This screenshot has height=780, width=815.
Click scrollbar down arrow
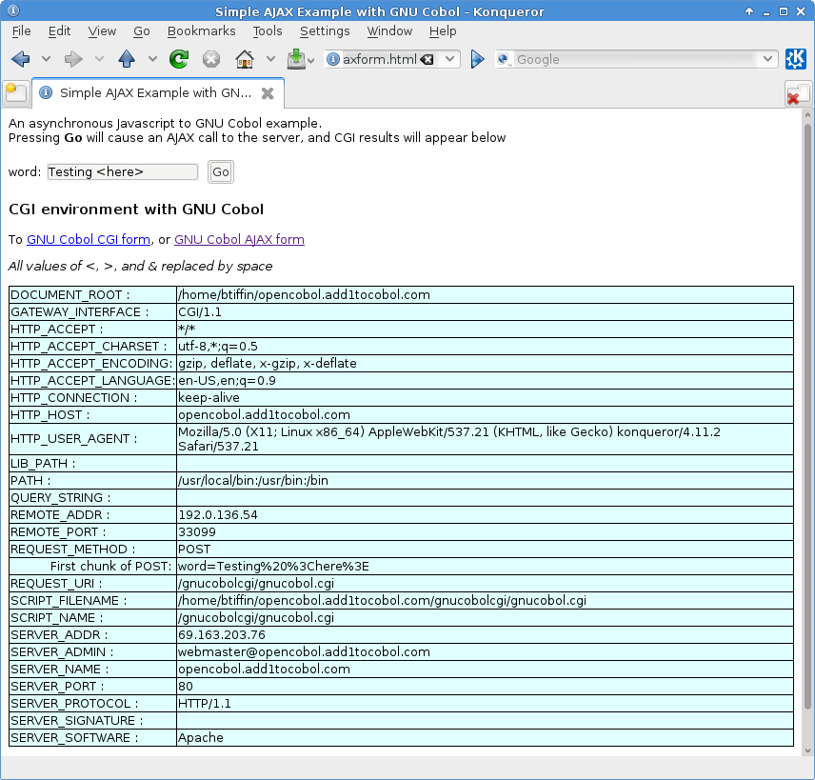click(x=807, y=750)
